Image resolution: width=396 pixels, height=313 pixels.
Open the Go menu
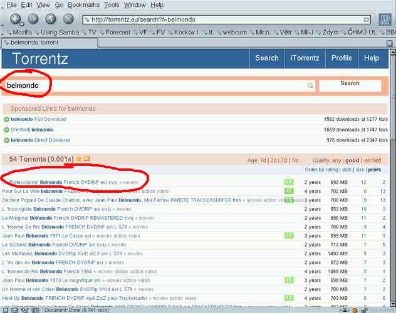click(x=59, y=5)
